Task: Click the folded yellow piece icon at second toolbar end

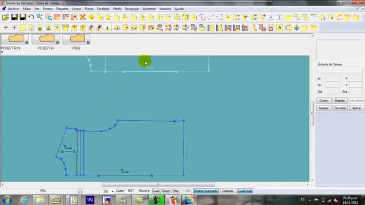Action: (x=314, y=28)
